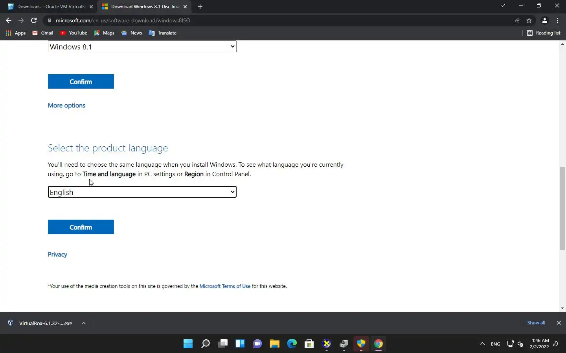Click the More options link
566x353 pixels.
click(x=66, y=106)
